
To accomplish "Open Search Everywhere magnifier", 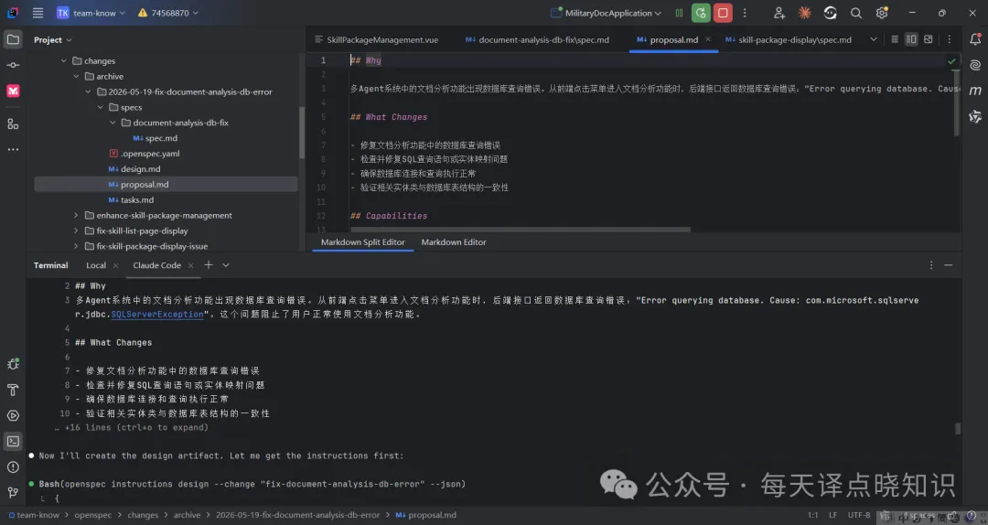I will [855, 13].
